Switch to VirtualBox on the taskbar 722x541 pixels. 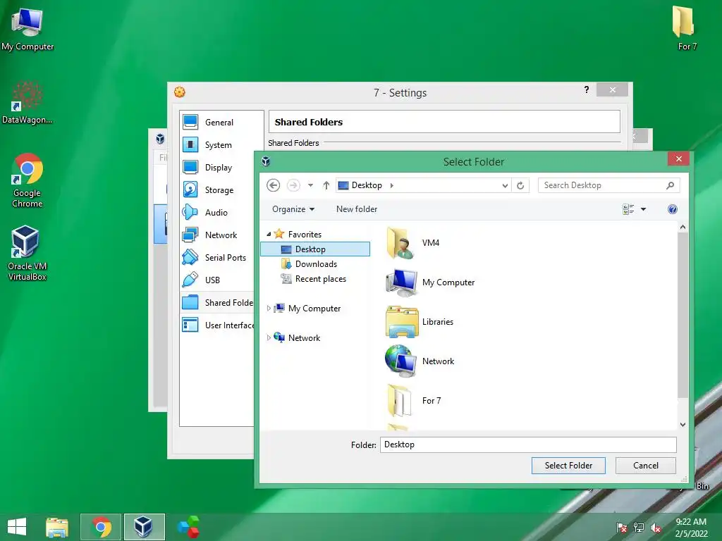144,527
